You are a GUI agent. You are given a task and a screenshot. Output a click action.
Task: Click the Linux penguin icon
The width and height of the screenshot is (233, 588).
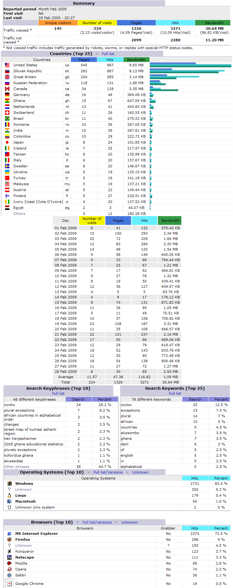pos(9,495)
